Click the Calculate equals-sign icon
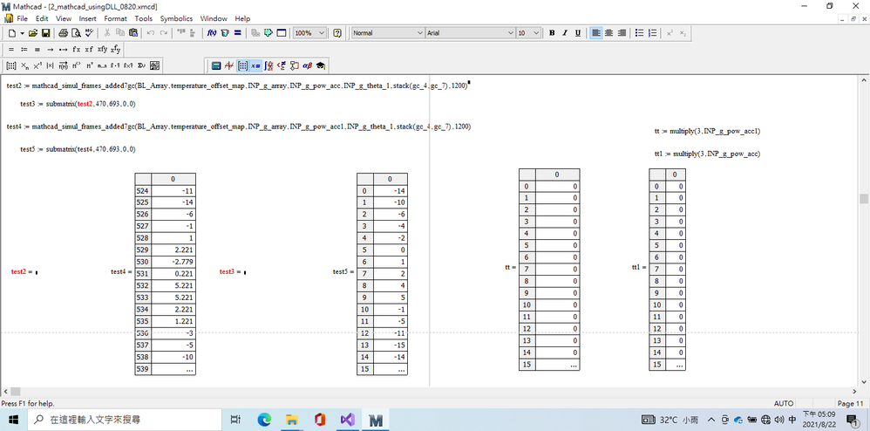 [238, 33]
